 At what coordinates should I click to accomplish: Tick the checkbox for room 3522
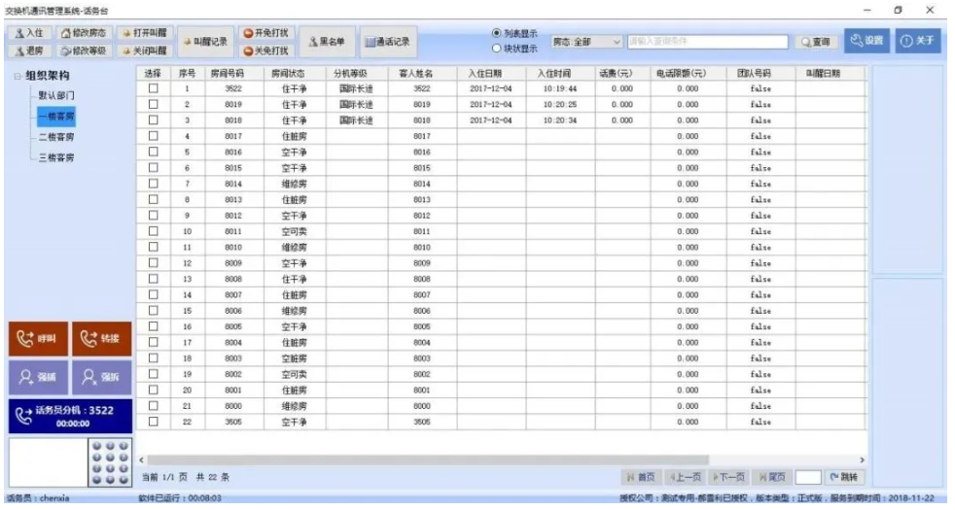(x=152, y=88)
